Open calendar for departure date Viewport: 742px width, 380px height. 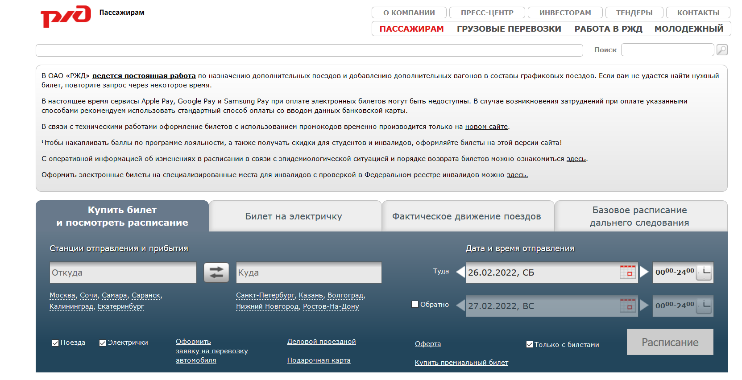click(x=627, y=272)
